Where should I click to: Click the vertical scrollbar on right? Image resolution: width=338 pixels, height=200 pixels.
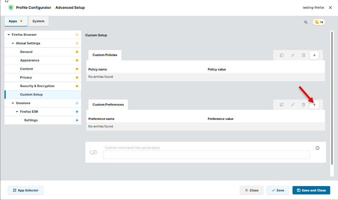(x=332, y=98)
